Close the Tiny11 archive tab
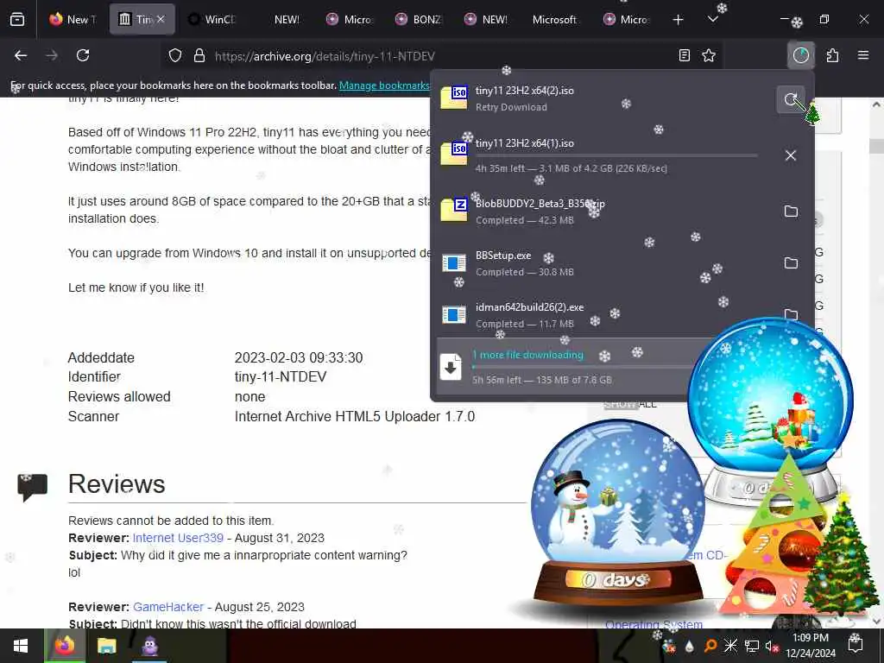The height and width of the screenshot is (663, 884). point(161,19)
